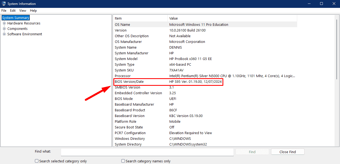Minimize the System Information window

pos(309,4)
